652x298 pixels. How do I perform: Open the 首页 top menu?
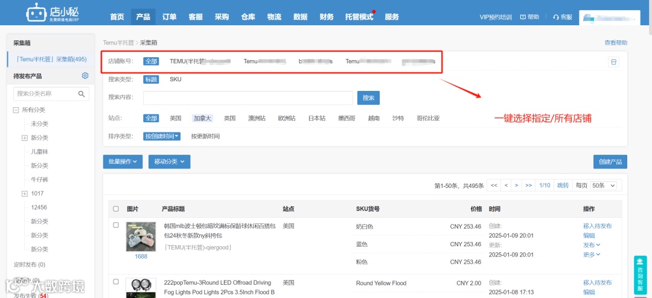117,17
